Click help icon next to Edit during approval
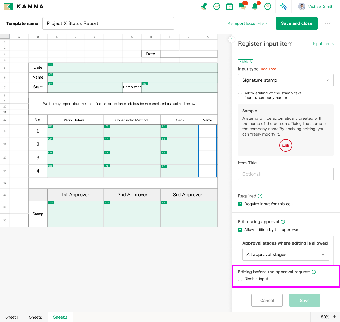The image size is (340, 322). pos(283,222)
